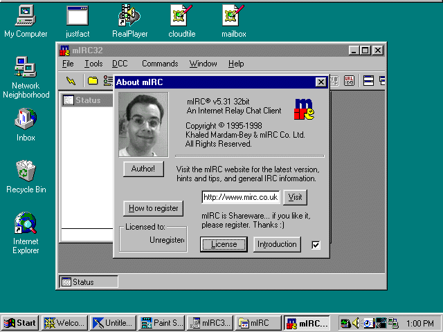This screenshot has width=443, height=332.
Task: Switch to mIRC folder taskbar button
Action: pyautogui.click(x=258, y=323)
